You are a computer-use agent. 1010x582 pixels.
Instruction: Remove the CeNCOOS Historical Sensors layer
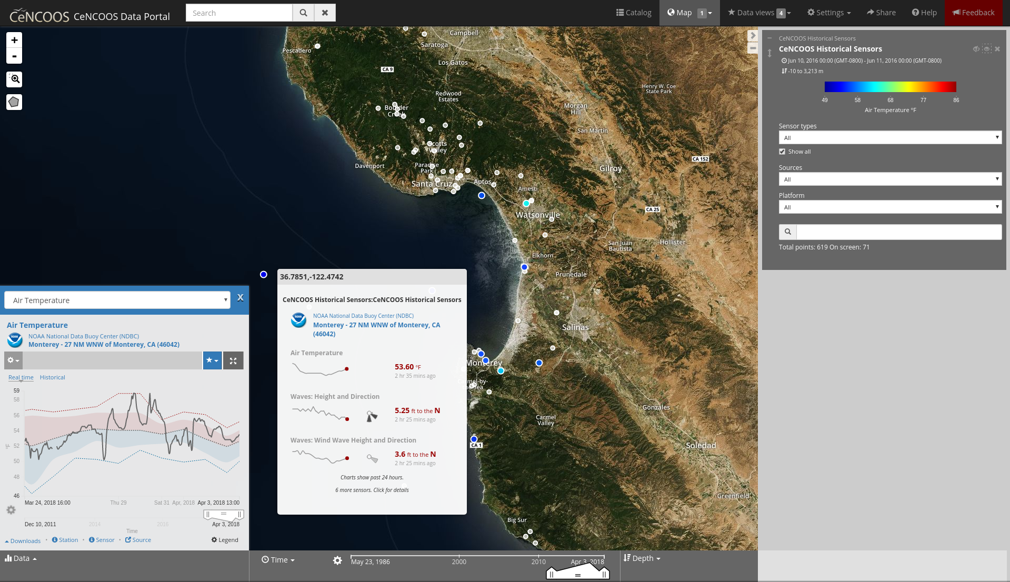(997, 49)
